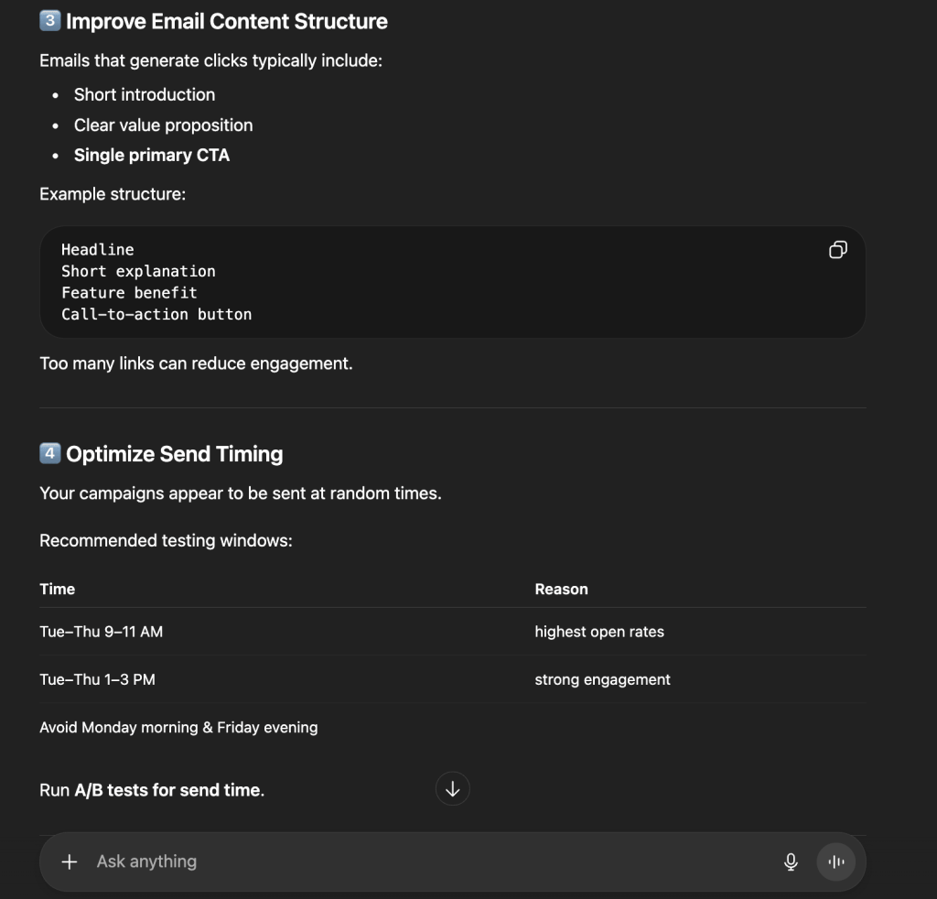This screenshot has height=899, width=937.
Task: Click the highest open rates cell
Action: pyautogui.click(x=599, y=632)
